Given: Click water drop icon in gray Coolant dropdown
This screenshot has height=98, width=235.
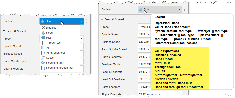Looking at the screenshot, I should tap(141, 9).
